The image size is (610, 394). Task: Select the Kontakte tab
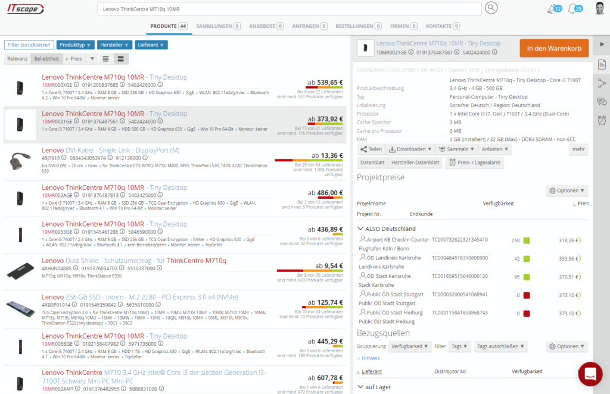pos(443,26)
